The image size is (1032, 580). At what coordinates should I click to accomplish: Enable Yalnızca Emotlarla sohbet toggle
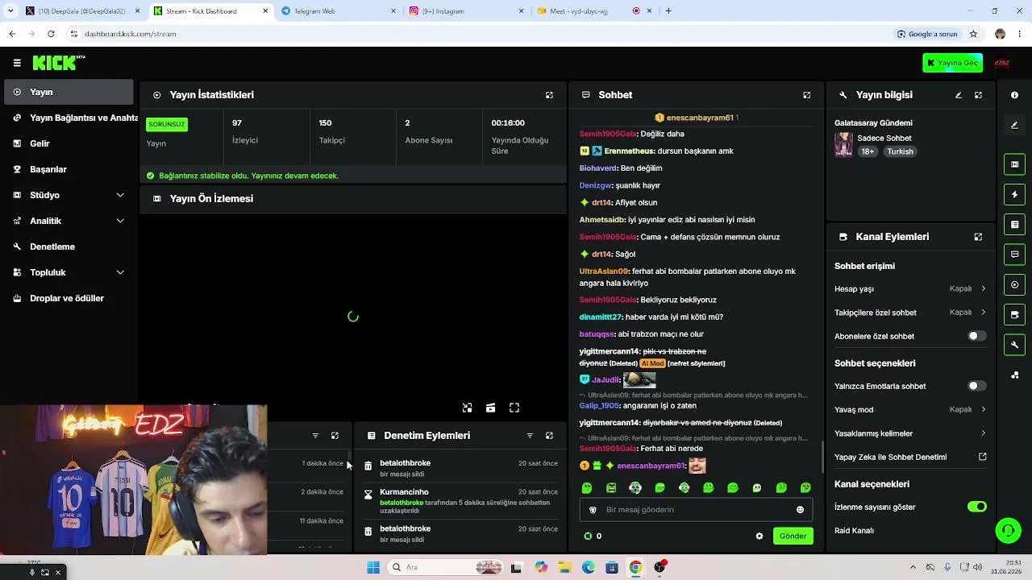click(976, 386)
